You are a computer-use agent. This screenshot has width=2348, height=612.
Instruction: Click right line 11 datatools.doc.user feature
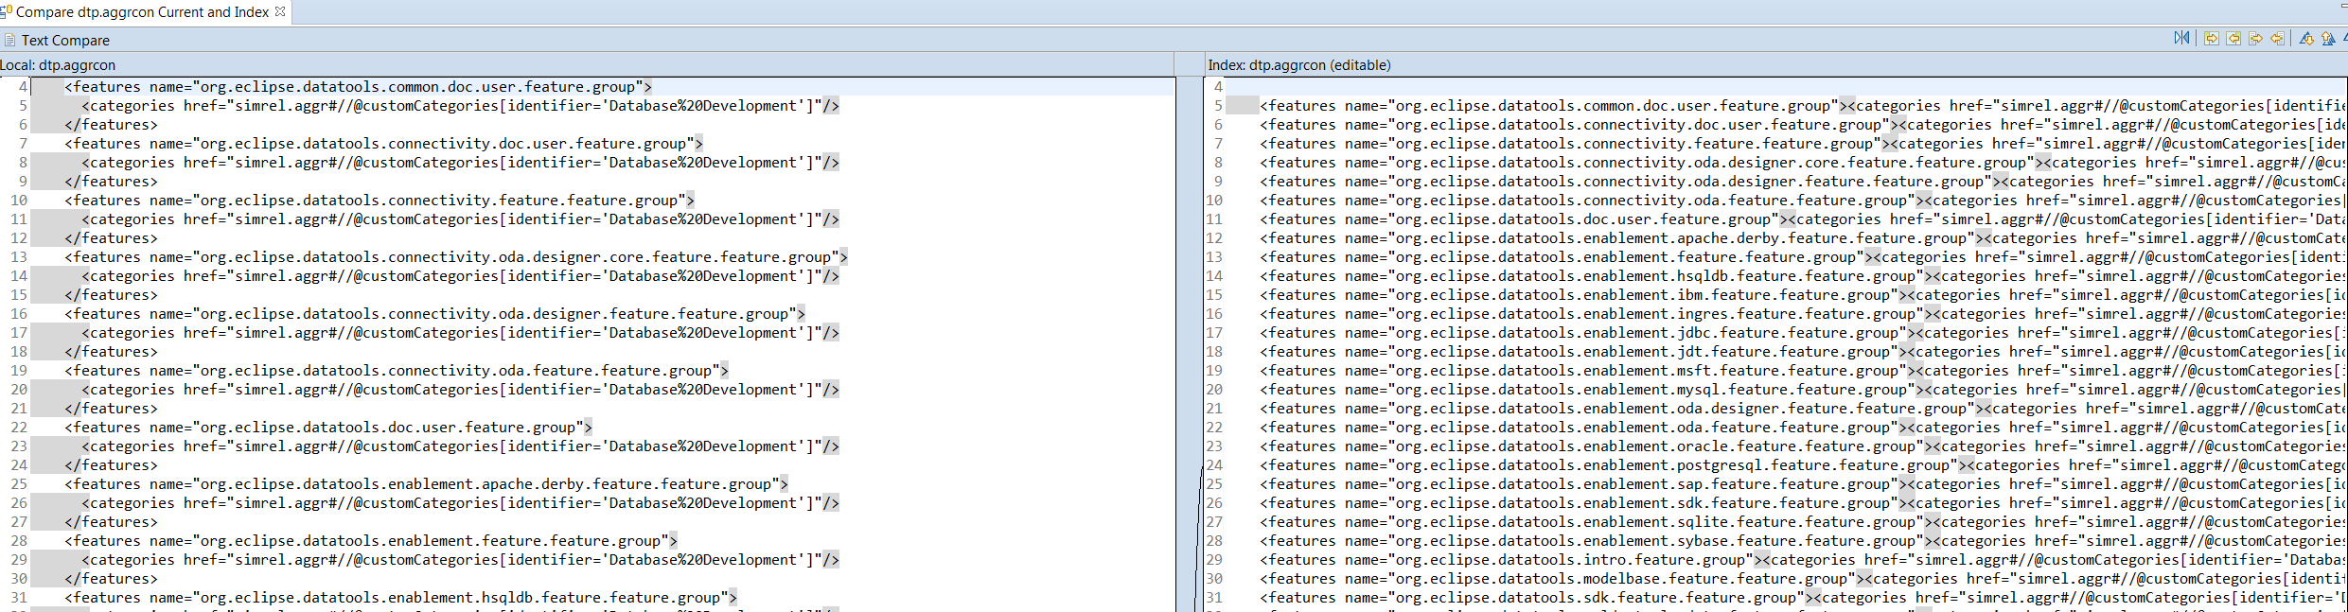[x=1524, y=219]
